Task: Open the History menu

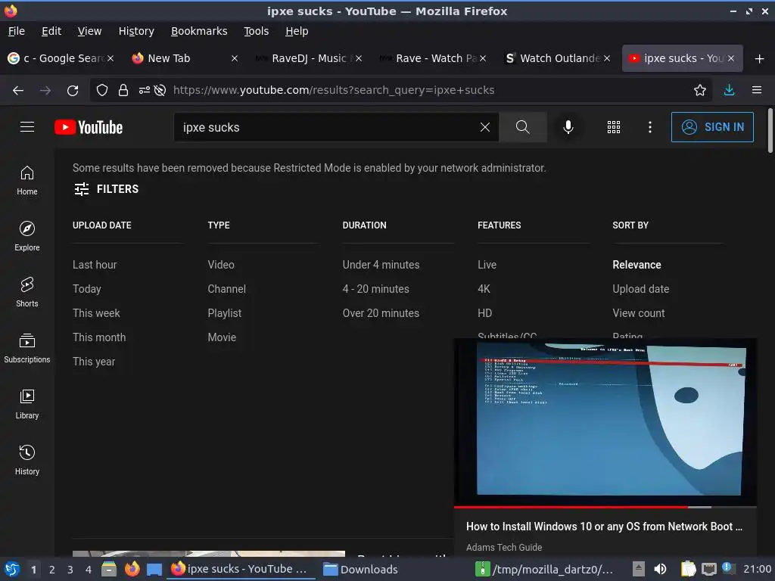Action: 136,31
